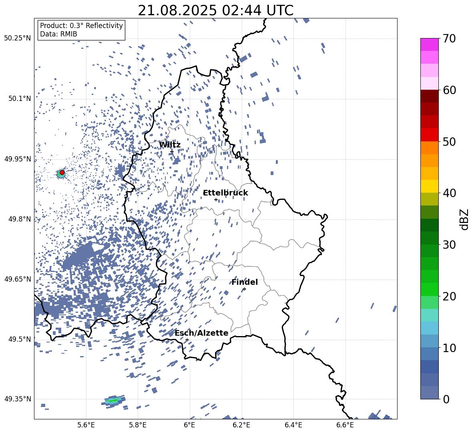Click the 49.8°N latitude tick label
The height and width of the screenshot is (433, 474).
click(x=19, y=219)
